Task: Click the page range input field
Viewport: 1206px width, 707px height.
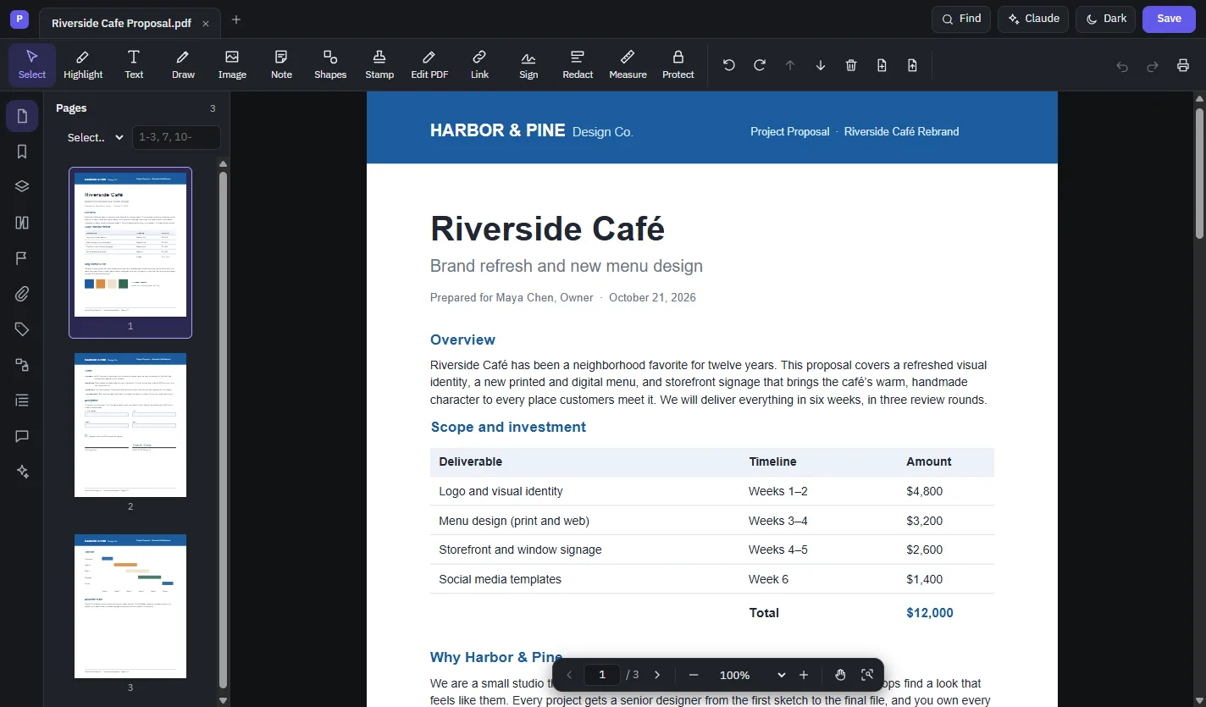Action: (176, 137)
